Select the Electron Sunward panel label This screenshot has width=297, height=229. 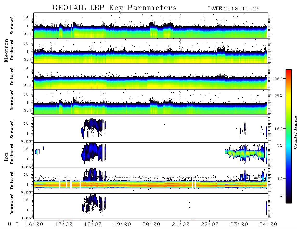coord(12,26)
